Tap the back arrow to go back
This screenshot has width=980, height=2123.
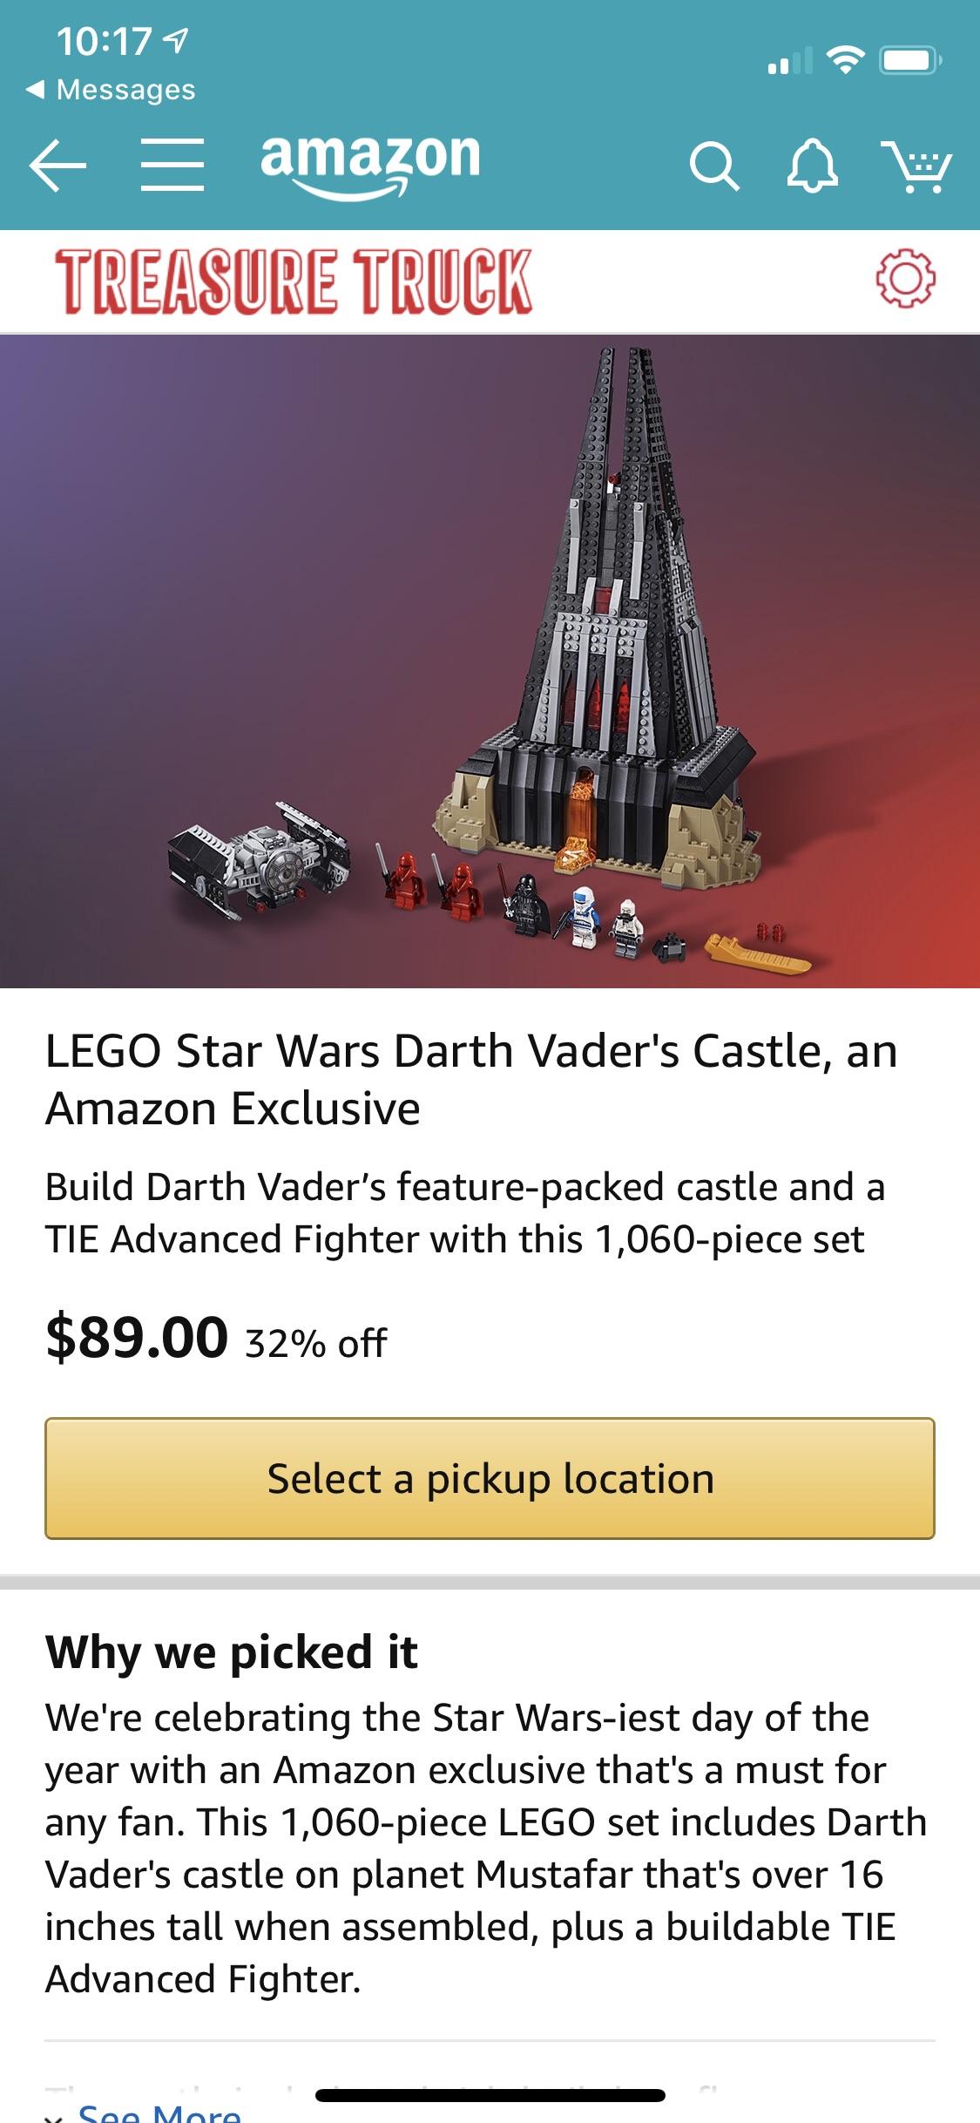tap(59, 166)
